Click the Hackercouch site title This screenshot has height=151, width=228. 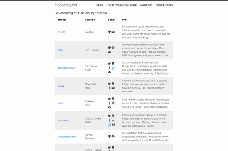pyautogui.click(x=66, y=5)
